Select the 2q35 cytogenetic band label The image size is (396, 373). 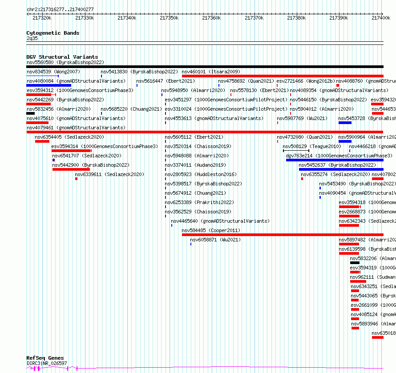[32, 38]
